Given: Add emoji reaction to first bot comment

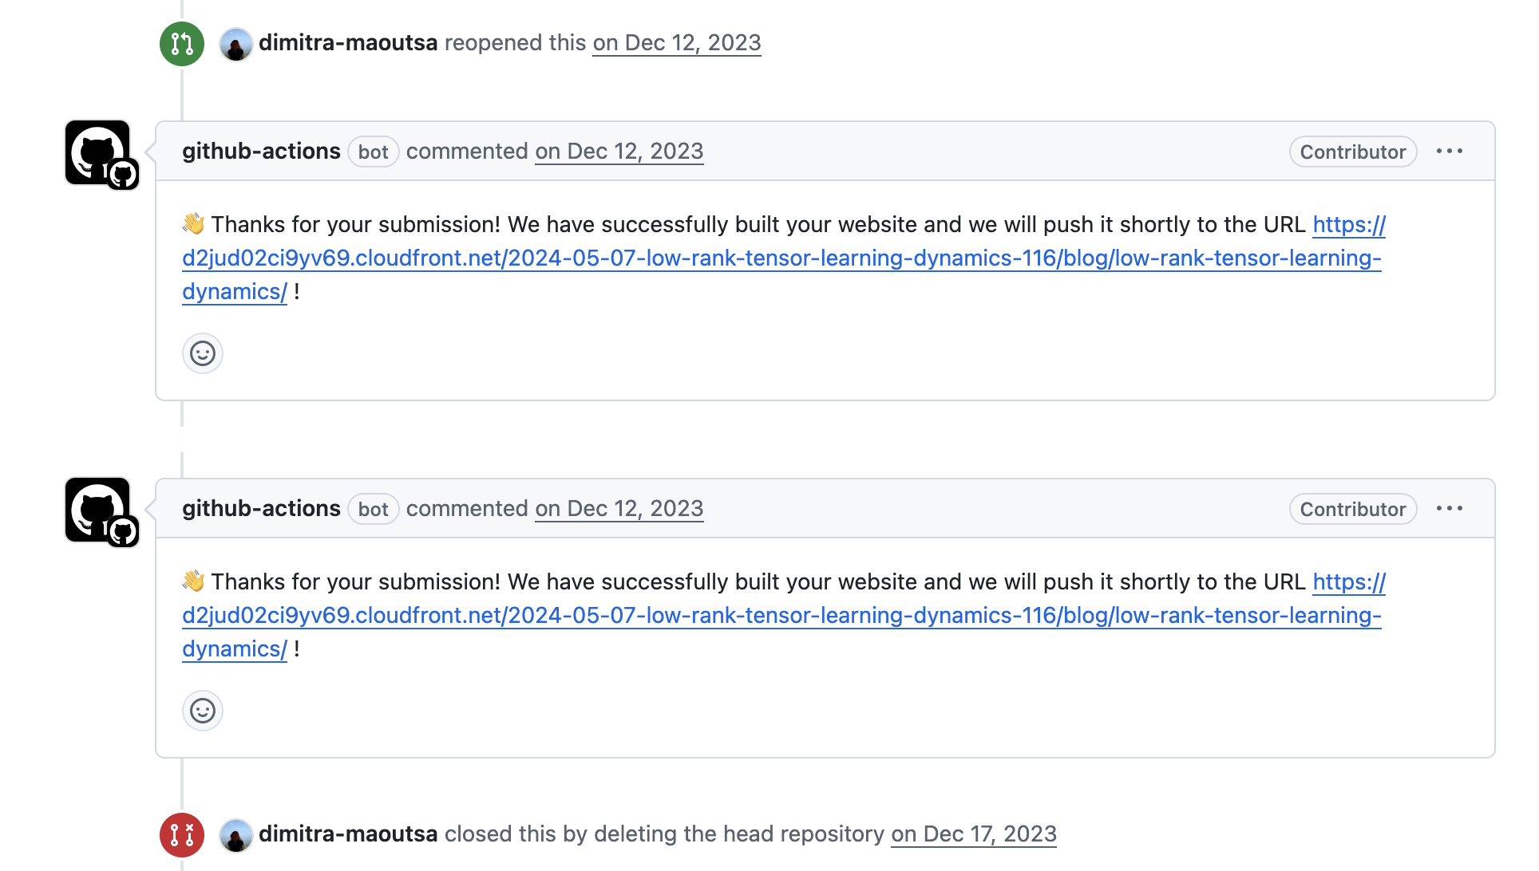Looking at the screenshot, I should pyautogui.click(x=203, y=353).
